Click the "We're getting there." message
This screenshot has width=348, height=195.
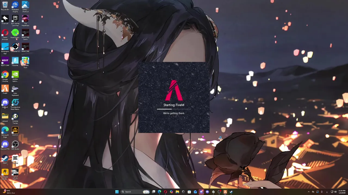pyautogui.click(x=174, y=113)
